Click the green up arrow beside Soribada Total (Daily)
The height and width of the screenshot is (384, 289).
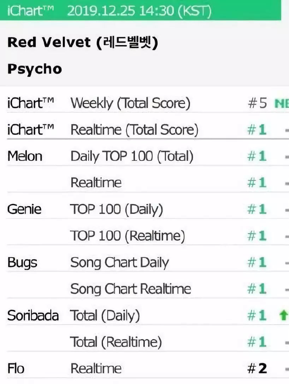284,315
